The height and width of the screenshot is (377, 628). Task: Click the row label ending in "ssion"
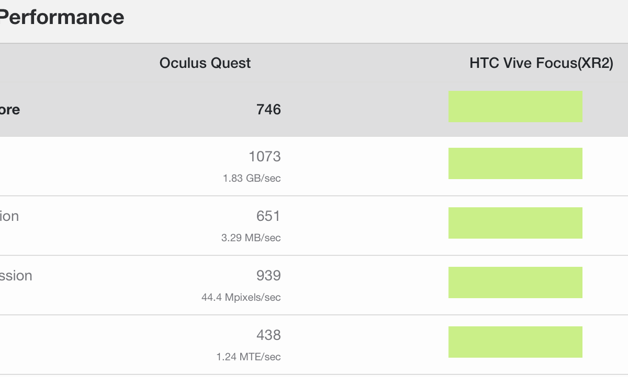pyautogui.click(x=16, y=276)
